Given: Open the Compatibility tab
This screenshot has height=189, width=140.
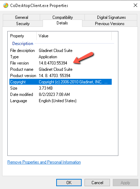Looking at the screenshot, I should (62, 17).
